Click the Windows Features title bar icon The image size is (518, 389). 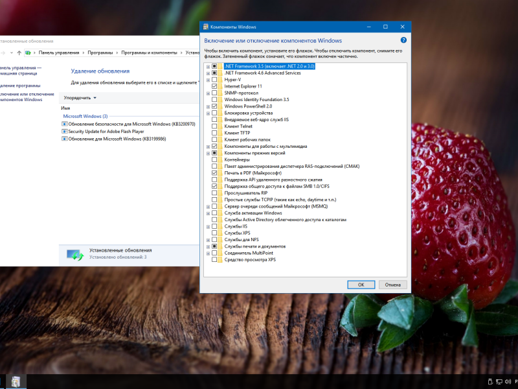[x=205, y=27]
